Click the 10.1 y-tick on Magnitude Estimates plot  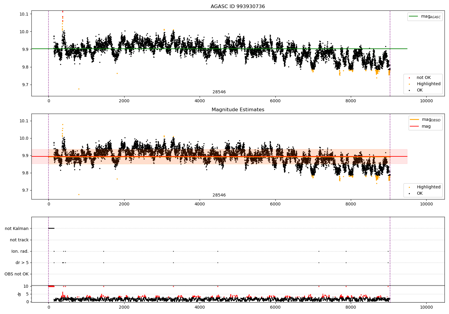pos(24,121)
